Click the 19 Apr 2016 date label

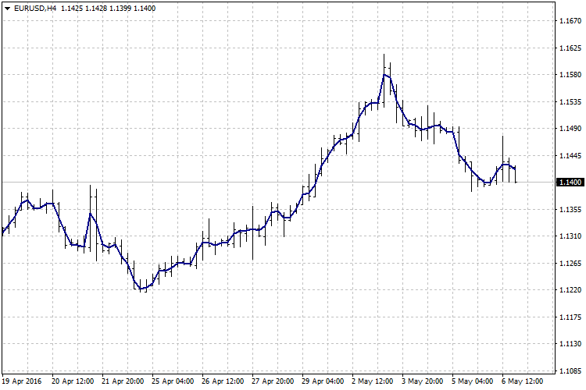(22, 381)
